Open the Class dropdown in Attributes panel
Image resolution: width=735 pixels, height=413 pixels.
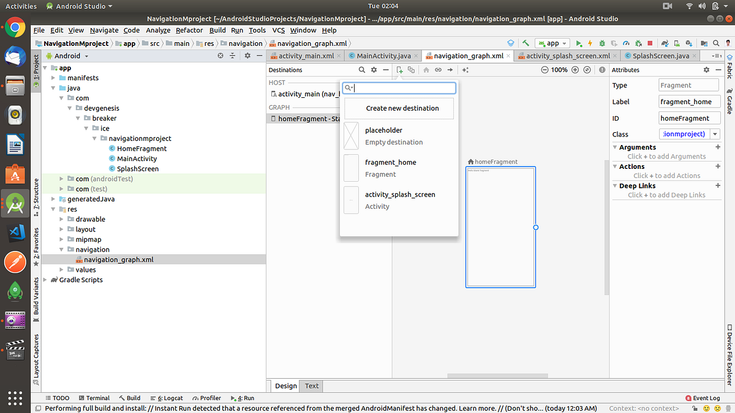(x=714, y=134)
